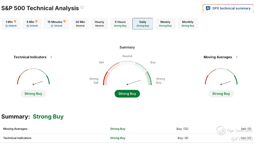Expand Moving Averages chevron arrow
Screen dimensions: 258x145
coord(237,57)
